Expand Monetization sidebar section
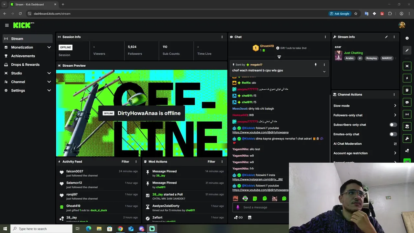414x233 pixels. tap(49, 47)
